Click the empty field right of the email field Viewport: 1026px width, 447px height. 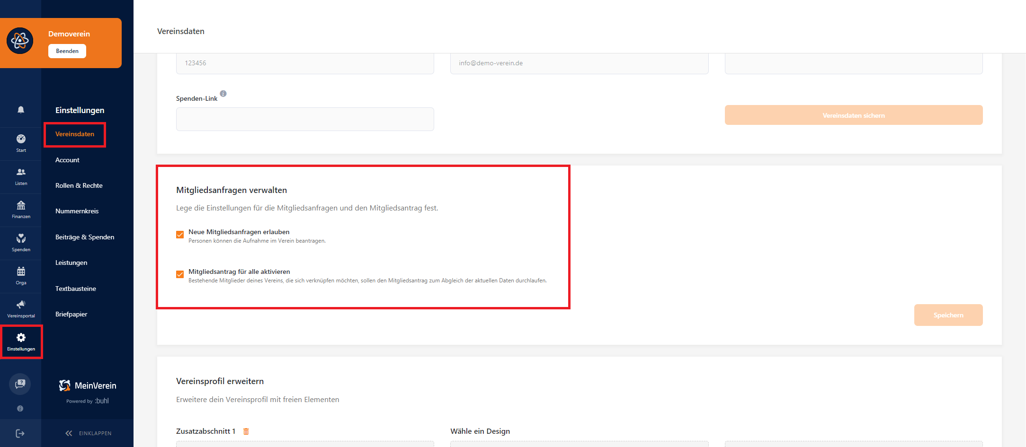(x=854, y=63)
